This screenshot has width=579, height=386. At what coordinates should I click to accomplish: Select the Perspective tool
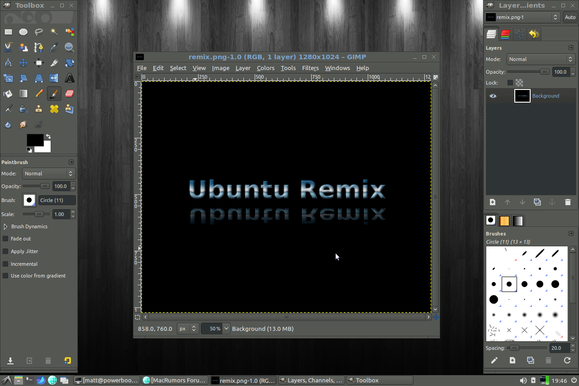[39, 78]
